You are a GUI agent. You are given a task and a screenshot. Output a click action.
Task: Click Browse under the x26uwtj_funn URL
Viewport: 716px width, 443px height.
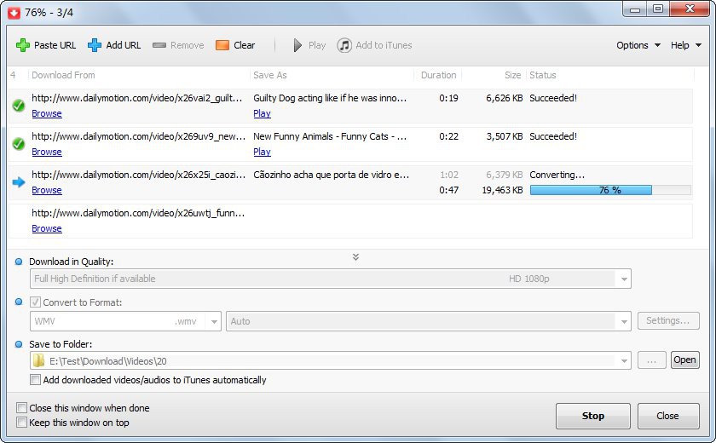[47, 228]
